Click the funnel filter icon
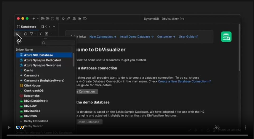Screen dimensions: 254x139 tap(32, 34)
